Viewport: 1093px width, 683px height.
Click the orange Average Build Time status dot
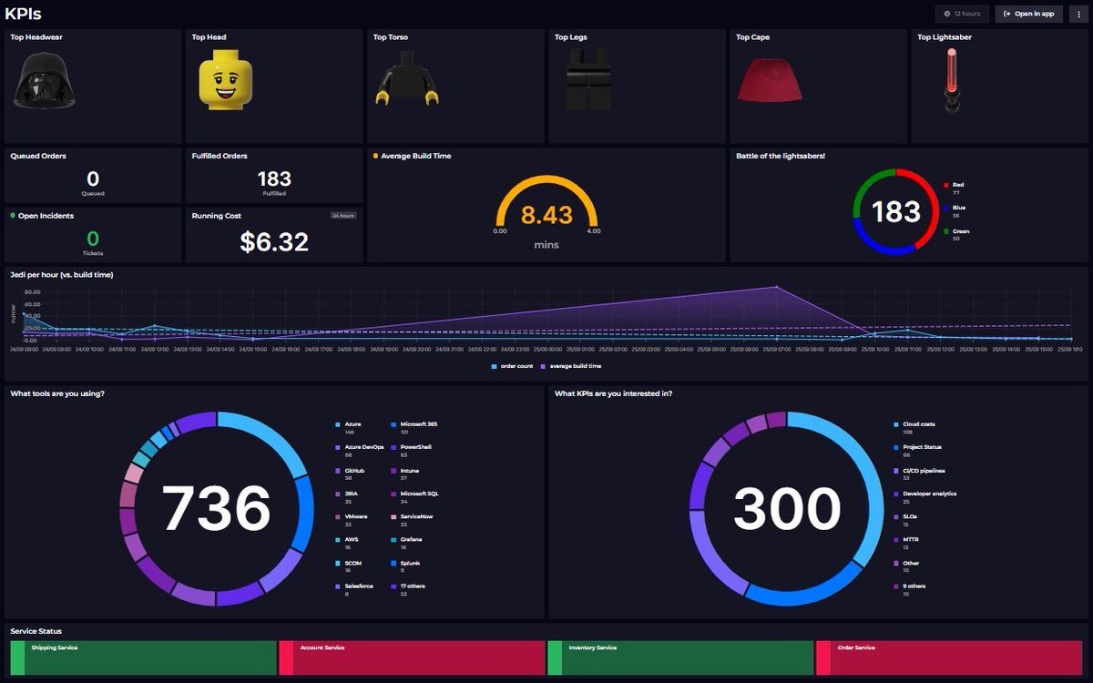[376, 156]
